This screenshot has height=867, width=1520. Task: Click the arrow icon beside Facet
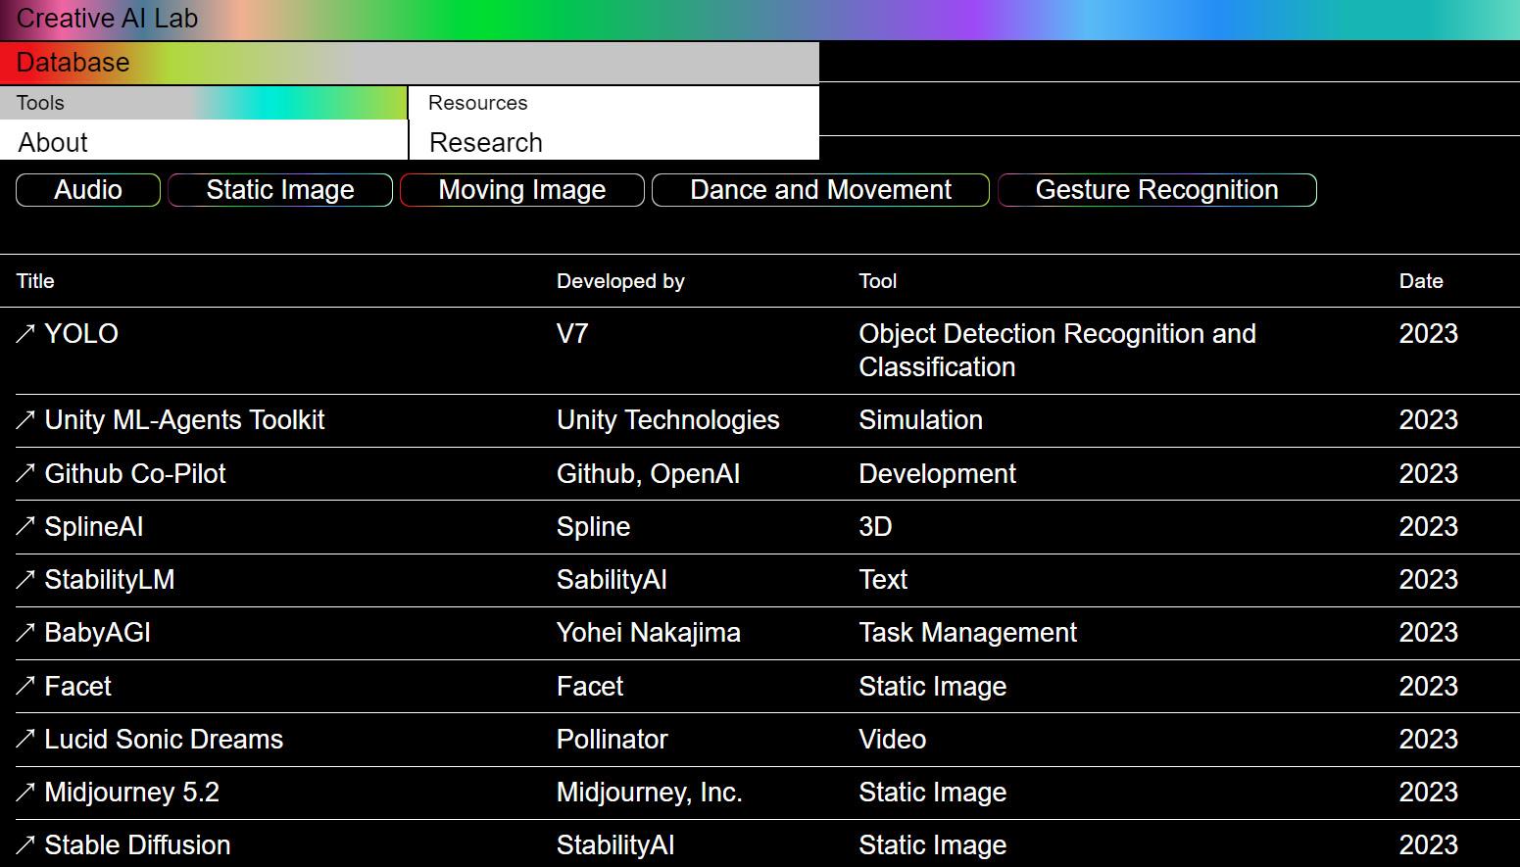pos(25,687)
